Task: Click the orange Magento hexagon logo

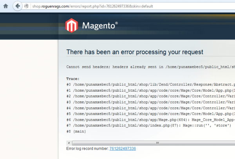Action: pyautogui.click(x=72, y=26)
